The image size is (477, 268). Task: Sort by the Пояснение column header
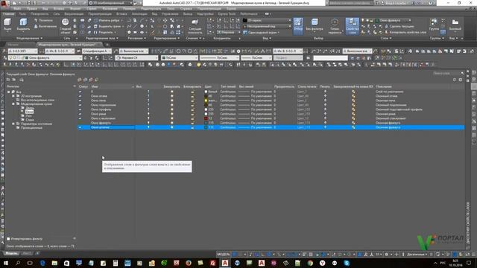pyautogui.click(x=384, y=86)
